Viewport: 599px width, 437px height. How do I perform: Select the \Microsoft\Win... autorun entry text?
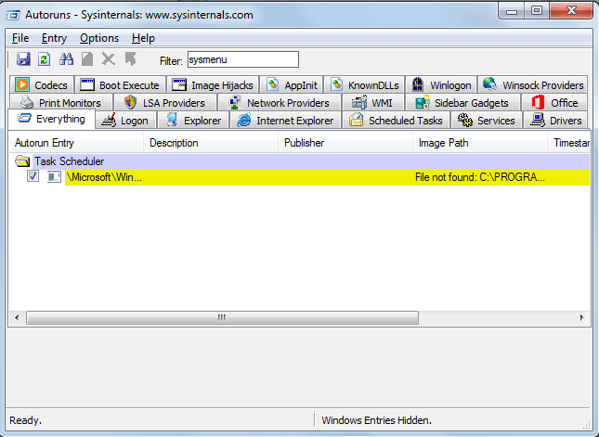click(104, 177)
